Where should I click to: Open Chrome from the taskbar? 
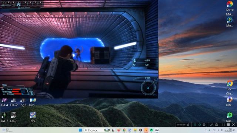coord(124,130)
